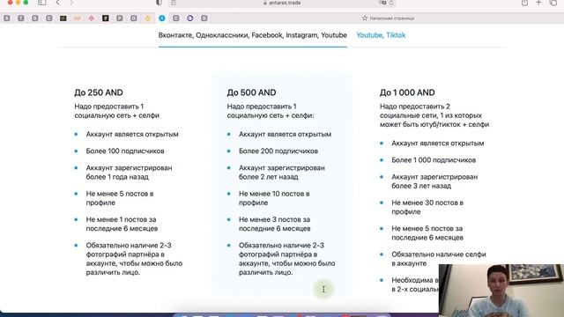Click Обязательно наличие селфи в аккаунте
Image resolution: width=564 pixels, height=317 pixels.
(439, 259)
